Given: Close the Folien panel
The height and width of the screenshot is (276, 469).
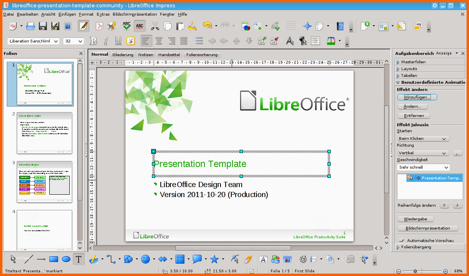Looking at the screenshot, I should (81, 54).
